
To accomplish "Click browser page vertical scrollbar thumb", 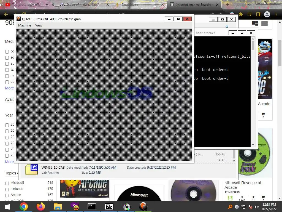I will pyautogui.click(x=280, y=53).
